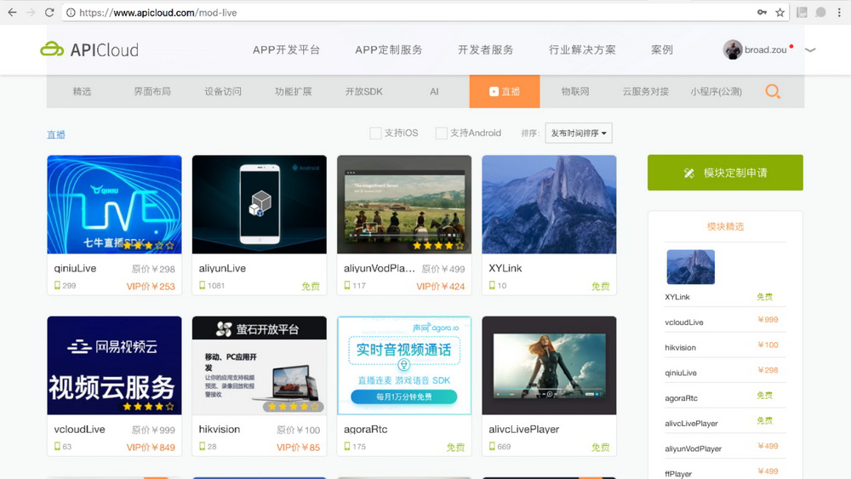This screenshot has width=851, height=479.
Task: Click the device icon beside 299 on qiniuLive
Action: 57,285
